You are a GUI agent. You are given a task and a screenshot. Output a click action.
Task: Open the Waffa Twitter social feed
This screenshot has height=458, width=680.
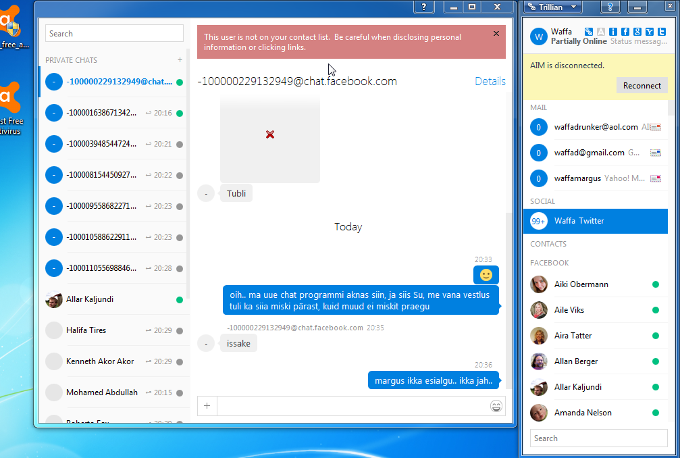pos(596,221)
